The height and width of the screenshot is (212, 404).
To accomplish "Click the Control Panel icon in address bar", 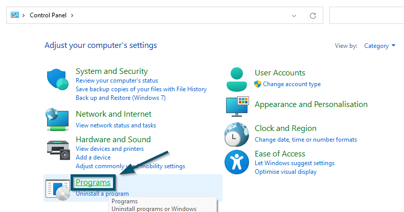I will click(x=15, y=15).
